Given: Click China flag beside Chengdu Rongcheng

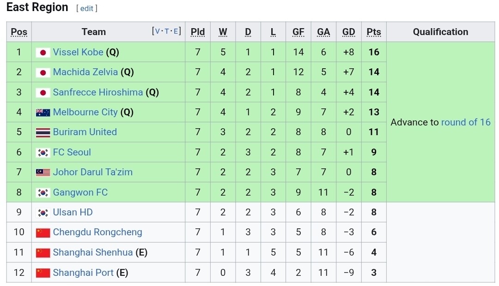Looking at the screenshot, I should (x=43, y=232).
